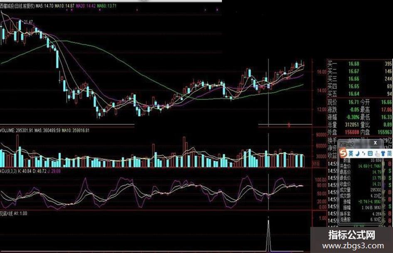Click the 买二 bid price 16.67

click(353, 71)
